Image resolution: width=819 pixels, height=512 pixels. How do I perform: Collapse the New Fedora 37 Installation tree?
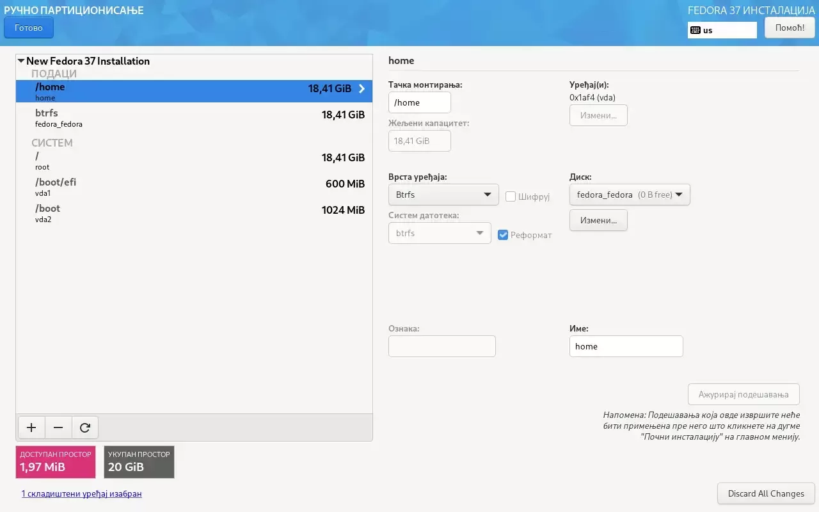pos(21,61)
